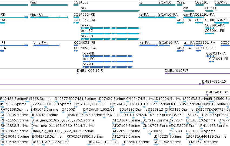Select the CG3191-RB transcript label

tap(205, 20)
